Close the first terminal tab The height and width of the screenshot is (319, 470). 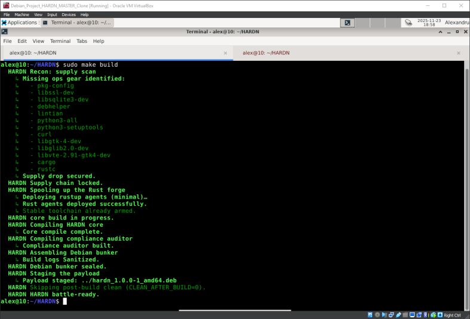225,53
